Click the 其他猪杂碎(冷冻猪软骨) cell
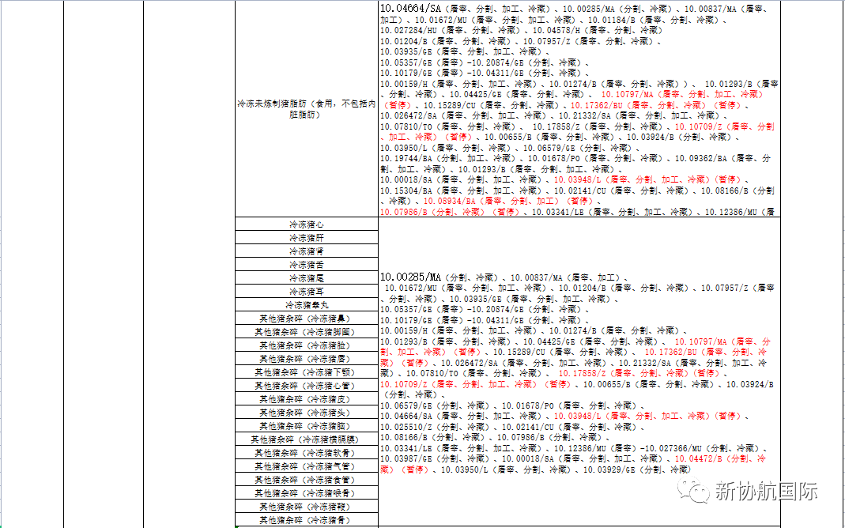 tap(306, 453)
